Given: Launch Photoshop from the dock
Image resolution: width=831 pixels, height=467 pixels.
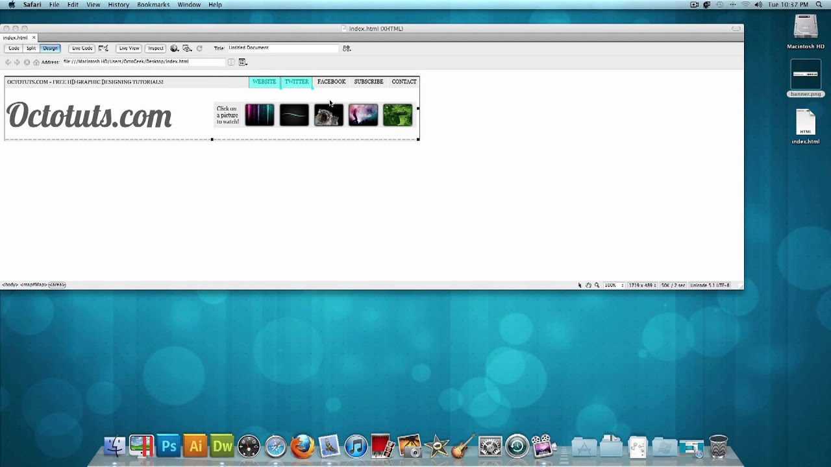Looking at the screenshot, I should point(168,446).
